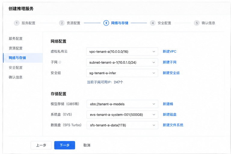Click the 当前子网可用IP: 247个 text

pos(105,82)
